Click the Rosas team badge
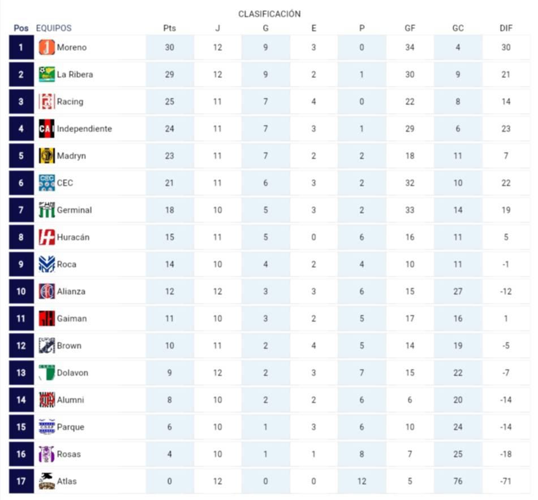The width and height of the screenshot is (538, 500). click(x=46, y=454)
